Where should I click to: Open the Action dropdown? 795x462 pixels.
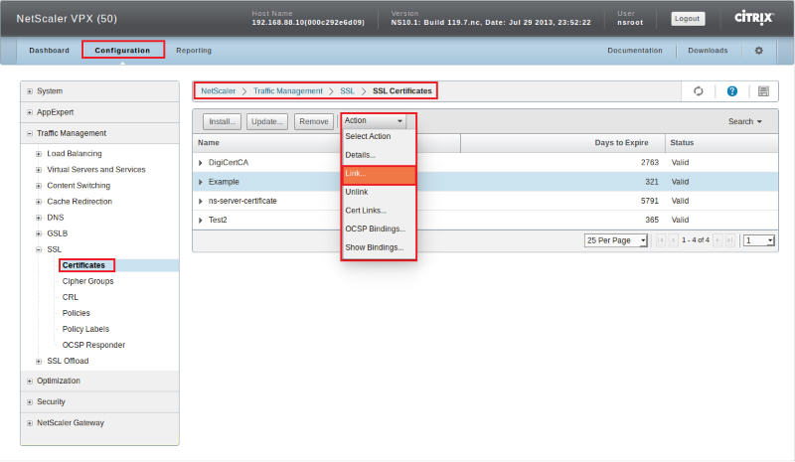click(x=374, y=120)
